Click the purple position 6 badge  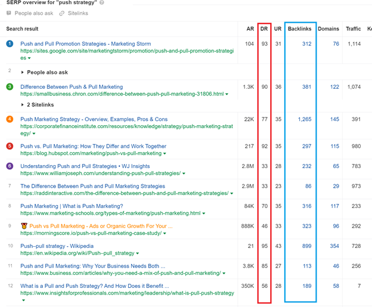(10, 166)
